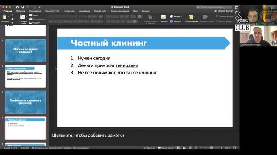
Task: Click the zoom slider handle
Action: tap(211, 148)
